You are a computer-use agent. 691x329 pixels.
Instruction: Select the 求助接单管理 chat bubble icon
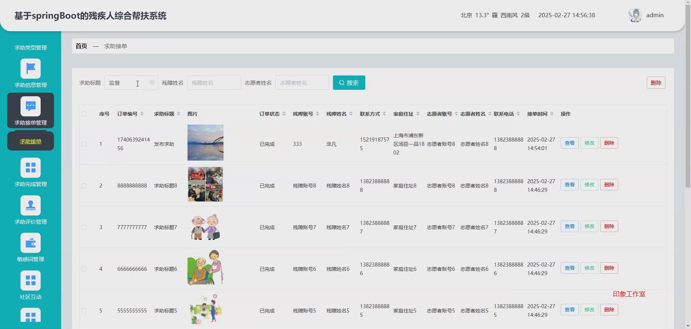(x=31, y=106)
